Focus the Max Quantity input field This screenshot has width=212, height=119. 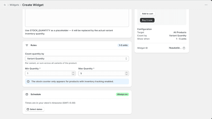tap(103, 73)
